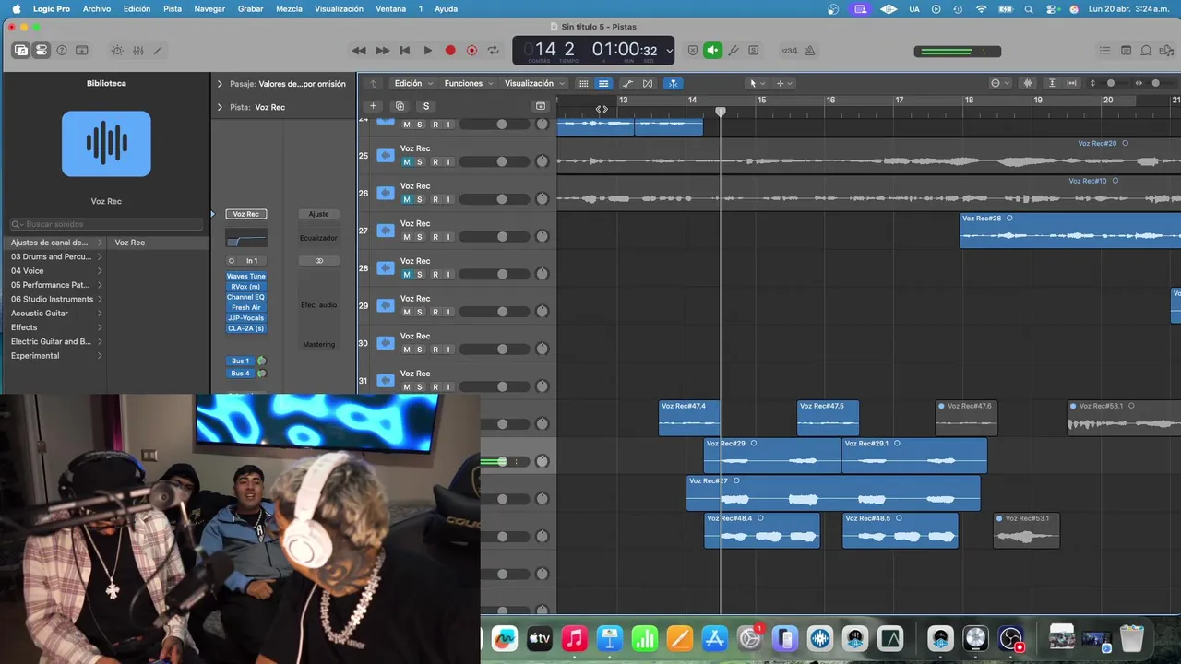Open the Pista menu
1181x664 pixels.
point(173,8)
